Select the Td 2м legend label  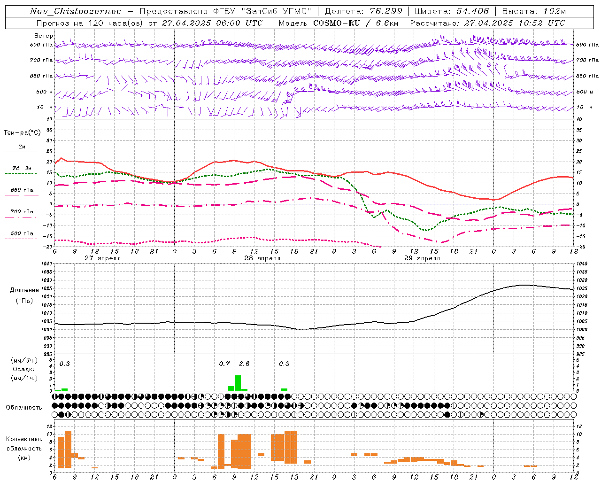tap(22, 168)
